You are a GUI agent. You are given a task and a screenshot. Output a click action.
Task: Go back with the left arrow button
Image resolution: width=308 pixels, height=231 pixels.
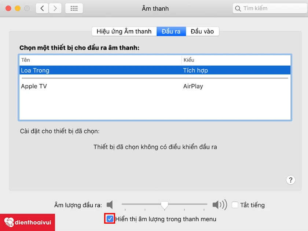[42, 8]
